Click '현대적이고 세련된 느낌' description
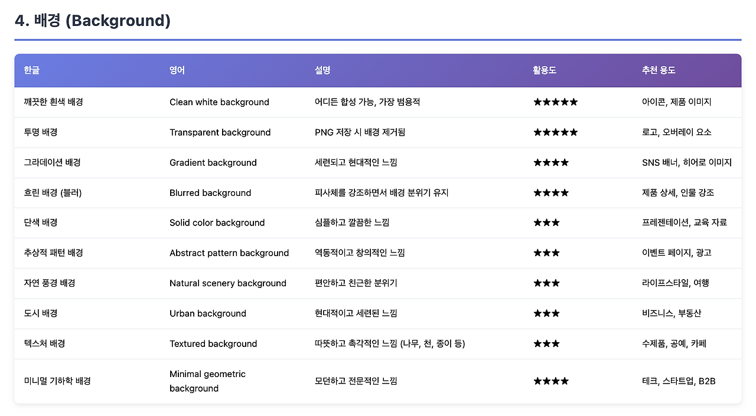This screenshot has height=416, width=756. (356, 313)
